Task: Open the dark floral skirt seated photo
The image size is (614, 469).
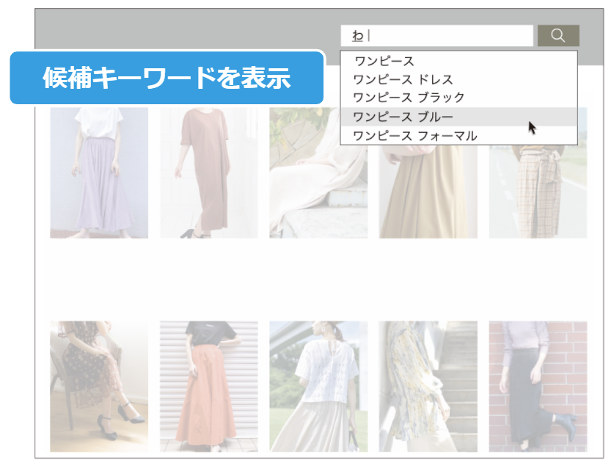Action: (x=99, y=387)
